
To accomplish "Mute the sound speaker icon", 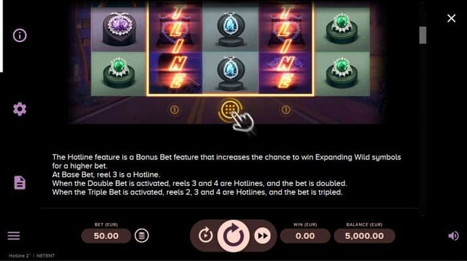I will 453,236.
